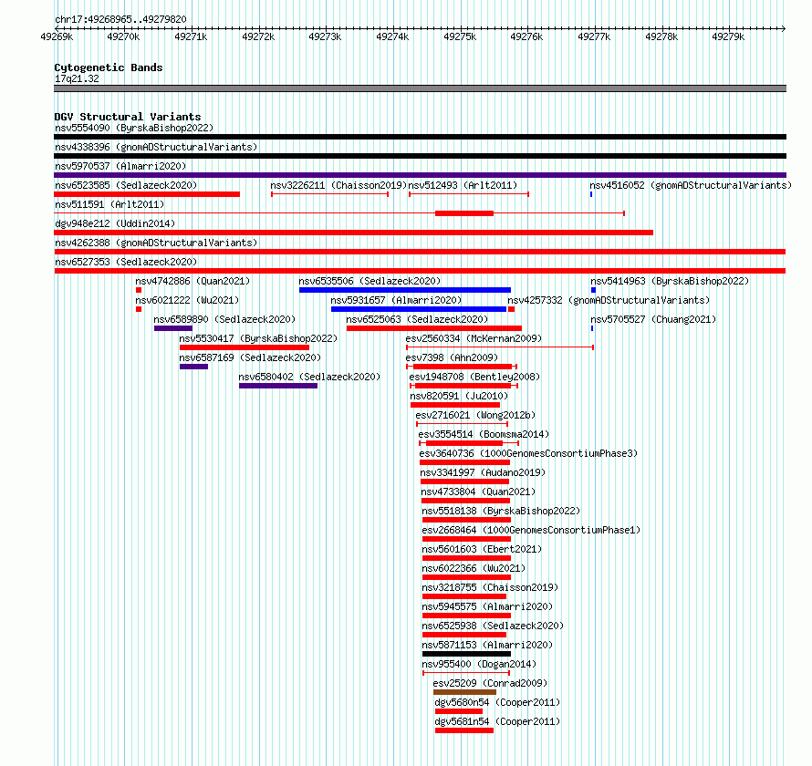Open nsv6587169 (Sedlazeck2020) label
This screenshot has width=812, height=766.
tap(250, 357)
